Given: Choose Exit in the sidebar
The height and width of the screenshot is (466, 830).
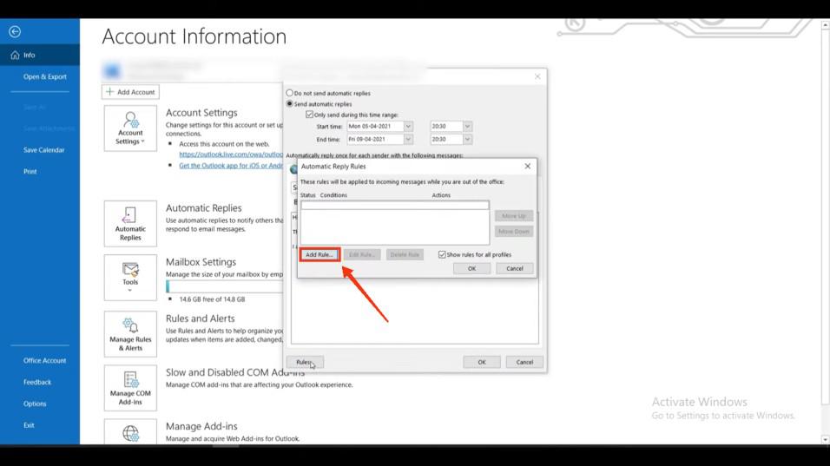Looking at the screenshot, I should [29, 425].
